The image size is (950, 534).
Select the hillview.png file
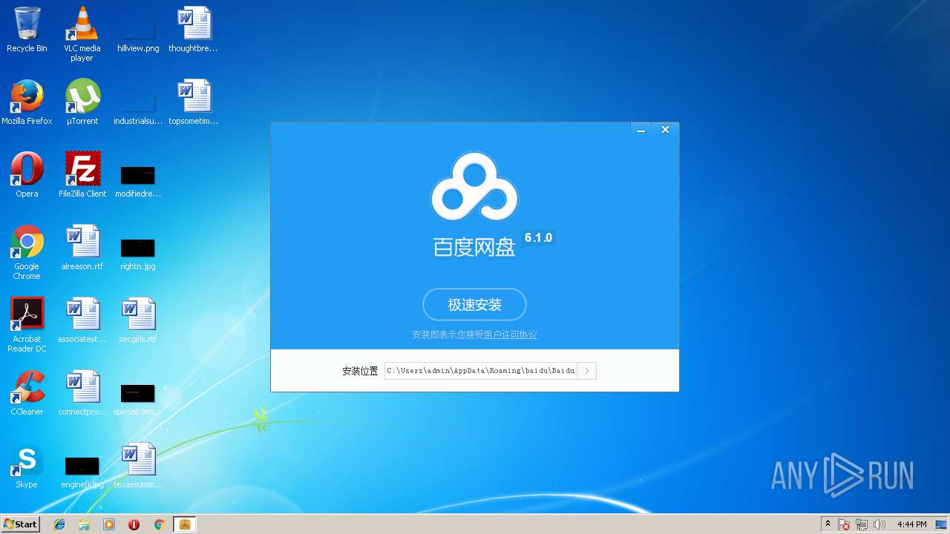(x=138, y=33)
